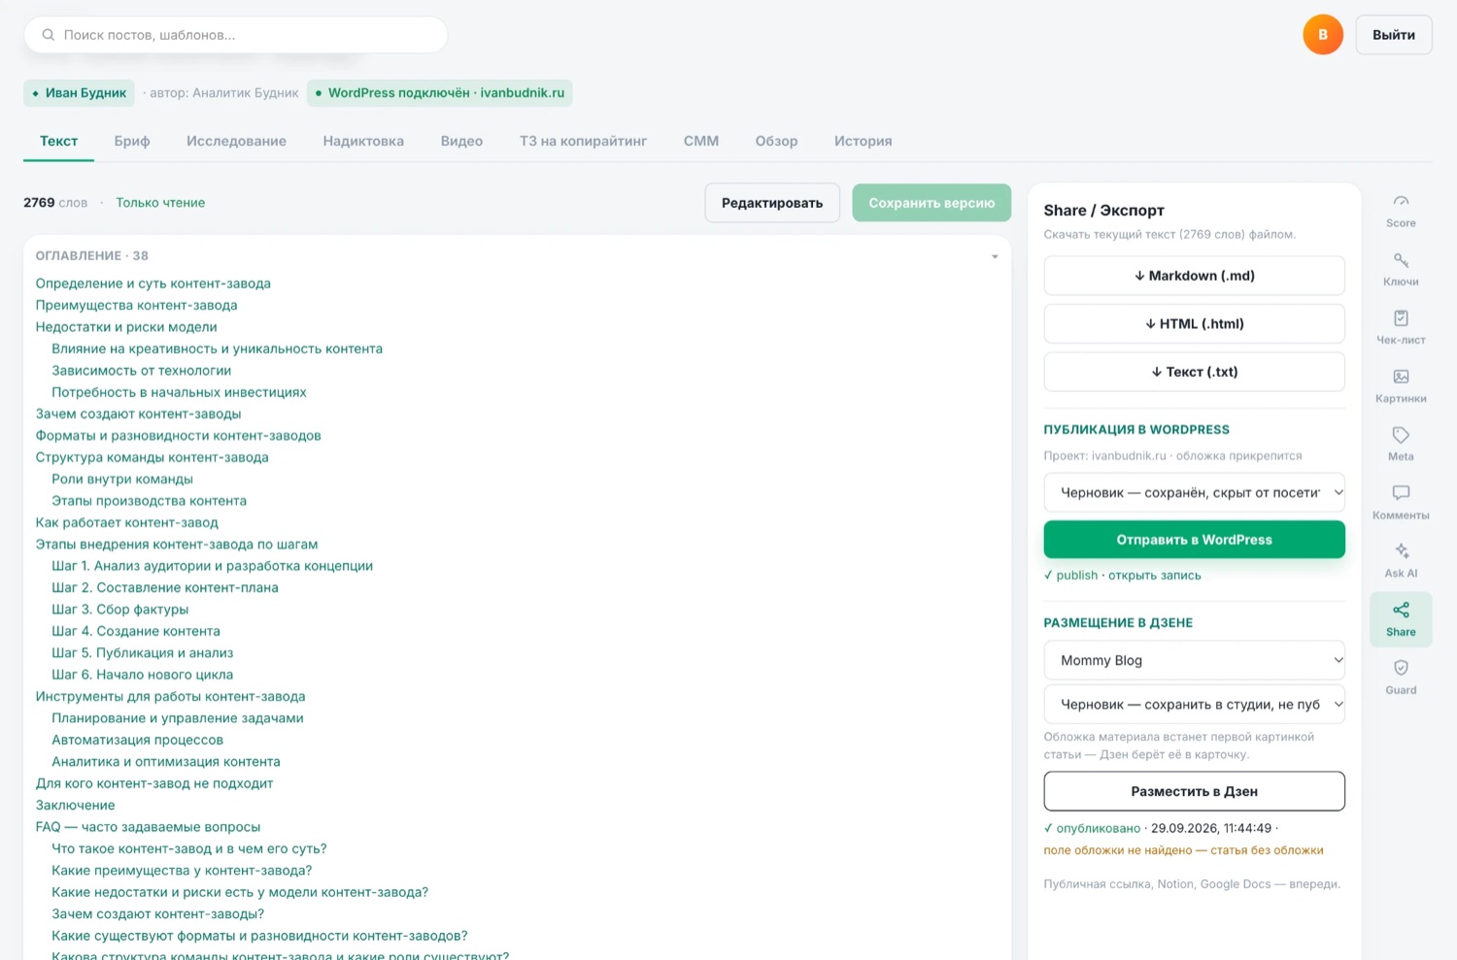Click the WordPress подключён status badge
This screenshot has width=1457, height=960.
click(x=440, y=93)
